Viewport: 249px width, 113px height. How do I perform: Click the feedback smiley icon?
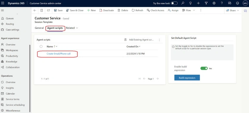(237, 3)
